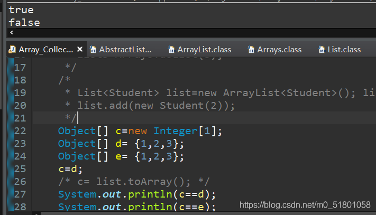Click the ArrayList.class file icon
Screen dimensions: 376x215
coord(171,50)
